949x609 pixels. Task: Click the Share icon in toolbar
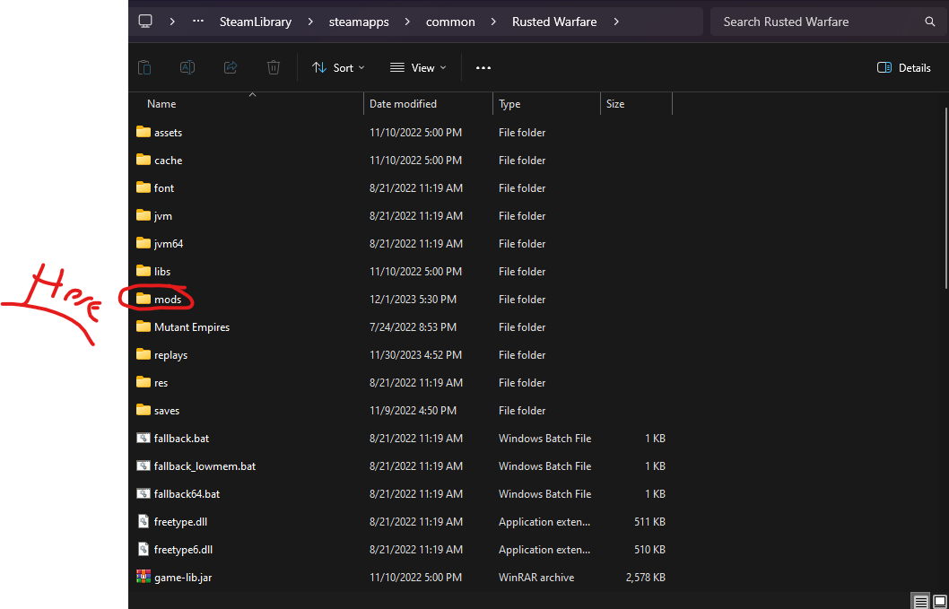point(231,67)
